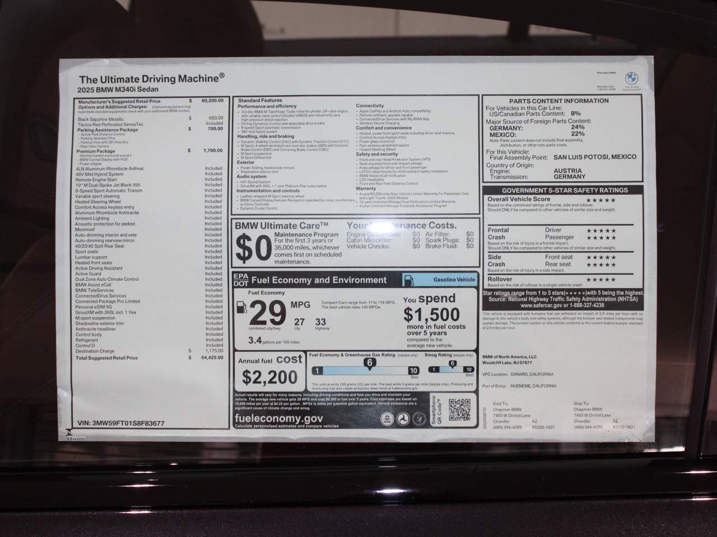Click the EPA DOT badge
The image size is (717, 537).
coord(240,280)
